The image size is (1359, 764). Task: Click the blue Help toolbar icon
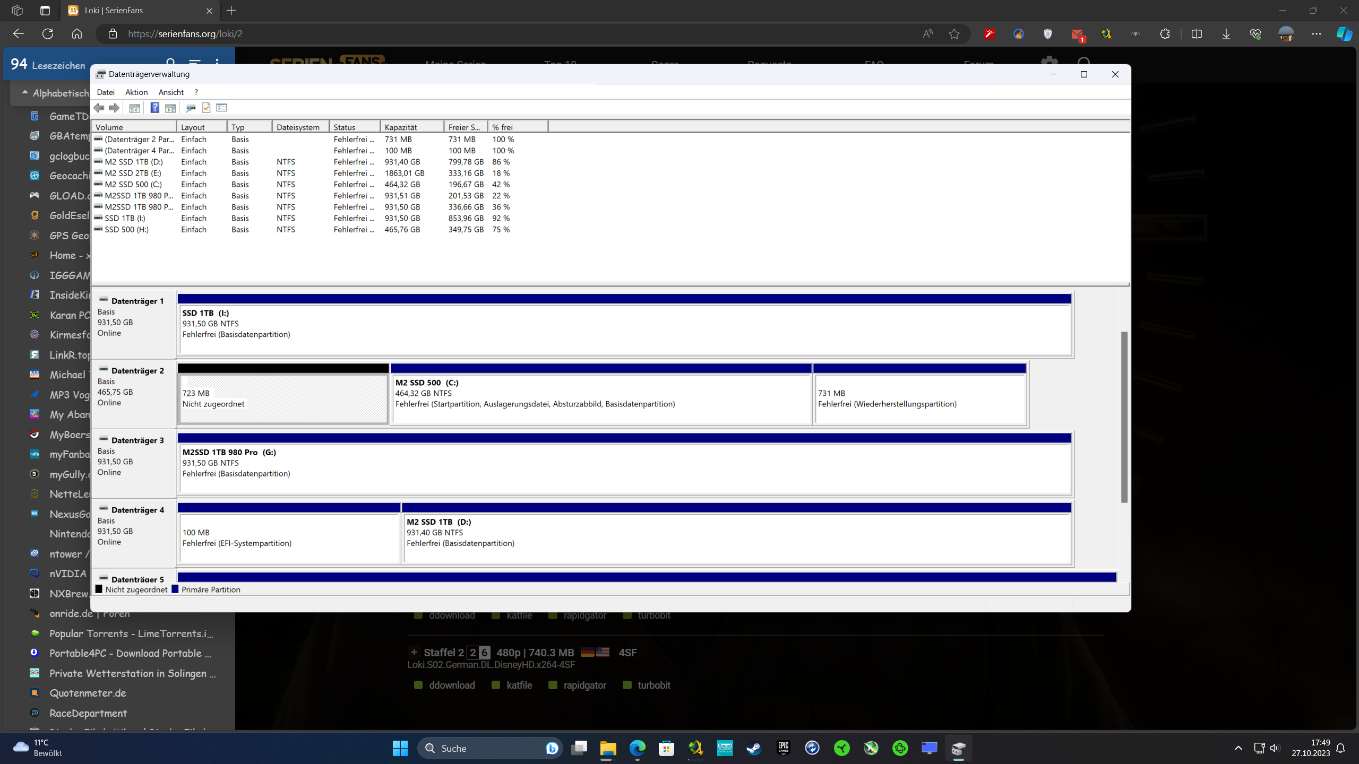(154, 108)
